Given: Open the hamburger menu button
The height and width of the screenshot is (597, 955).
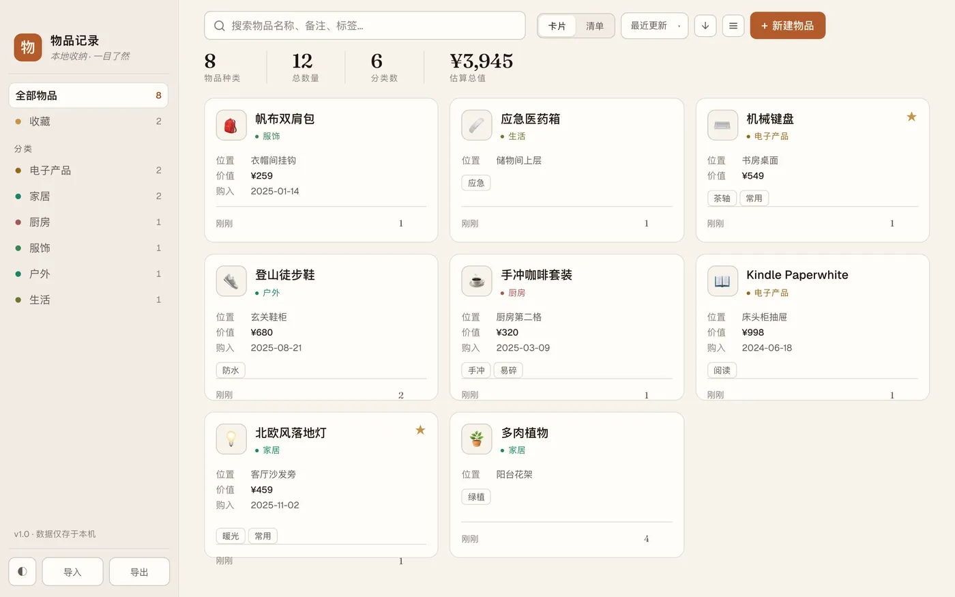Looking at the screenshot, I should [733, 26].
